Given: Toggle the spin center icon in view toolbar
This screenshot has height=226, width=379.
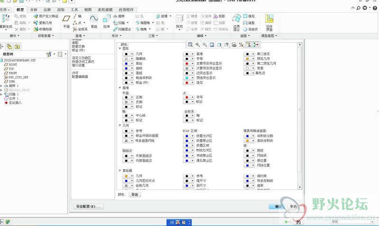Looking at the screenshot, I should [256, 44].
